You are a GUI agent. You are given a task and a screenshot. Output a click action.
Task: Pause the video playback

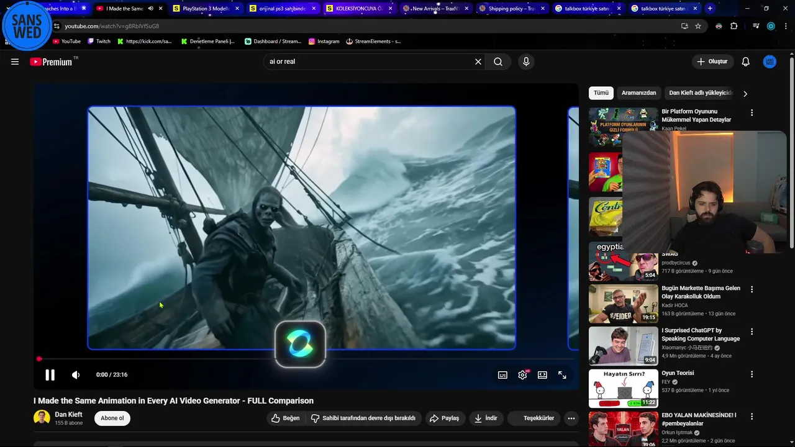(x=50, y=374)
